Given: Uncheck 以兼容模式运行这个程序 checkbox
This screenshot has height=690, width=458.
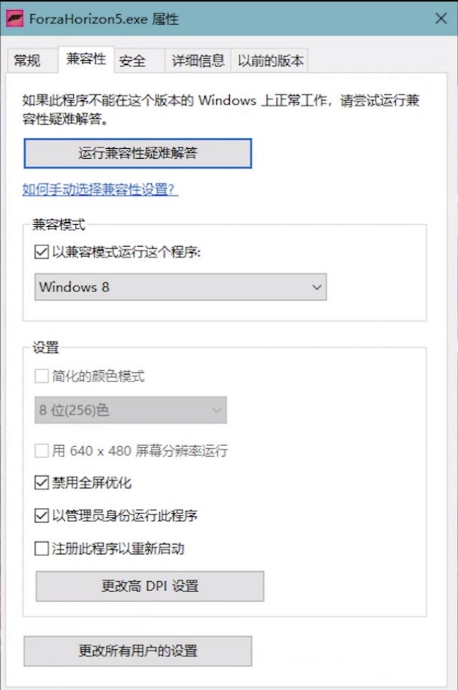Looking at the screenshot, I should coord(42,252).
